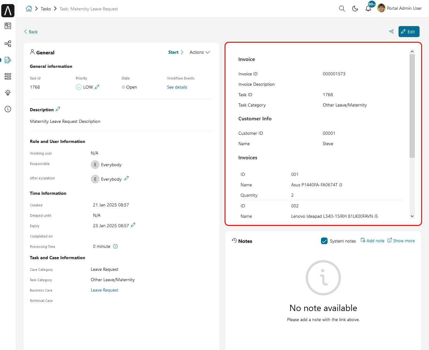Edit Expiry date pencil icon
The width and height of the screenshot is (429, 350).
133,225
